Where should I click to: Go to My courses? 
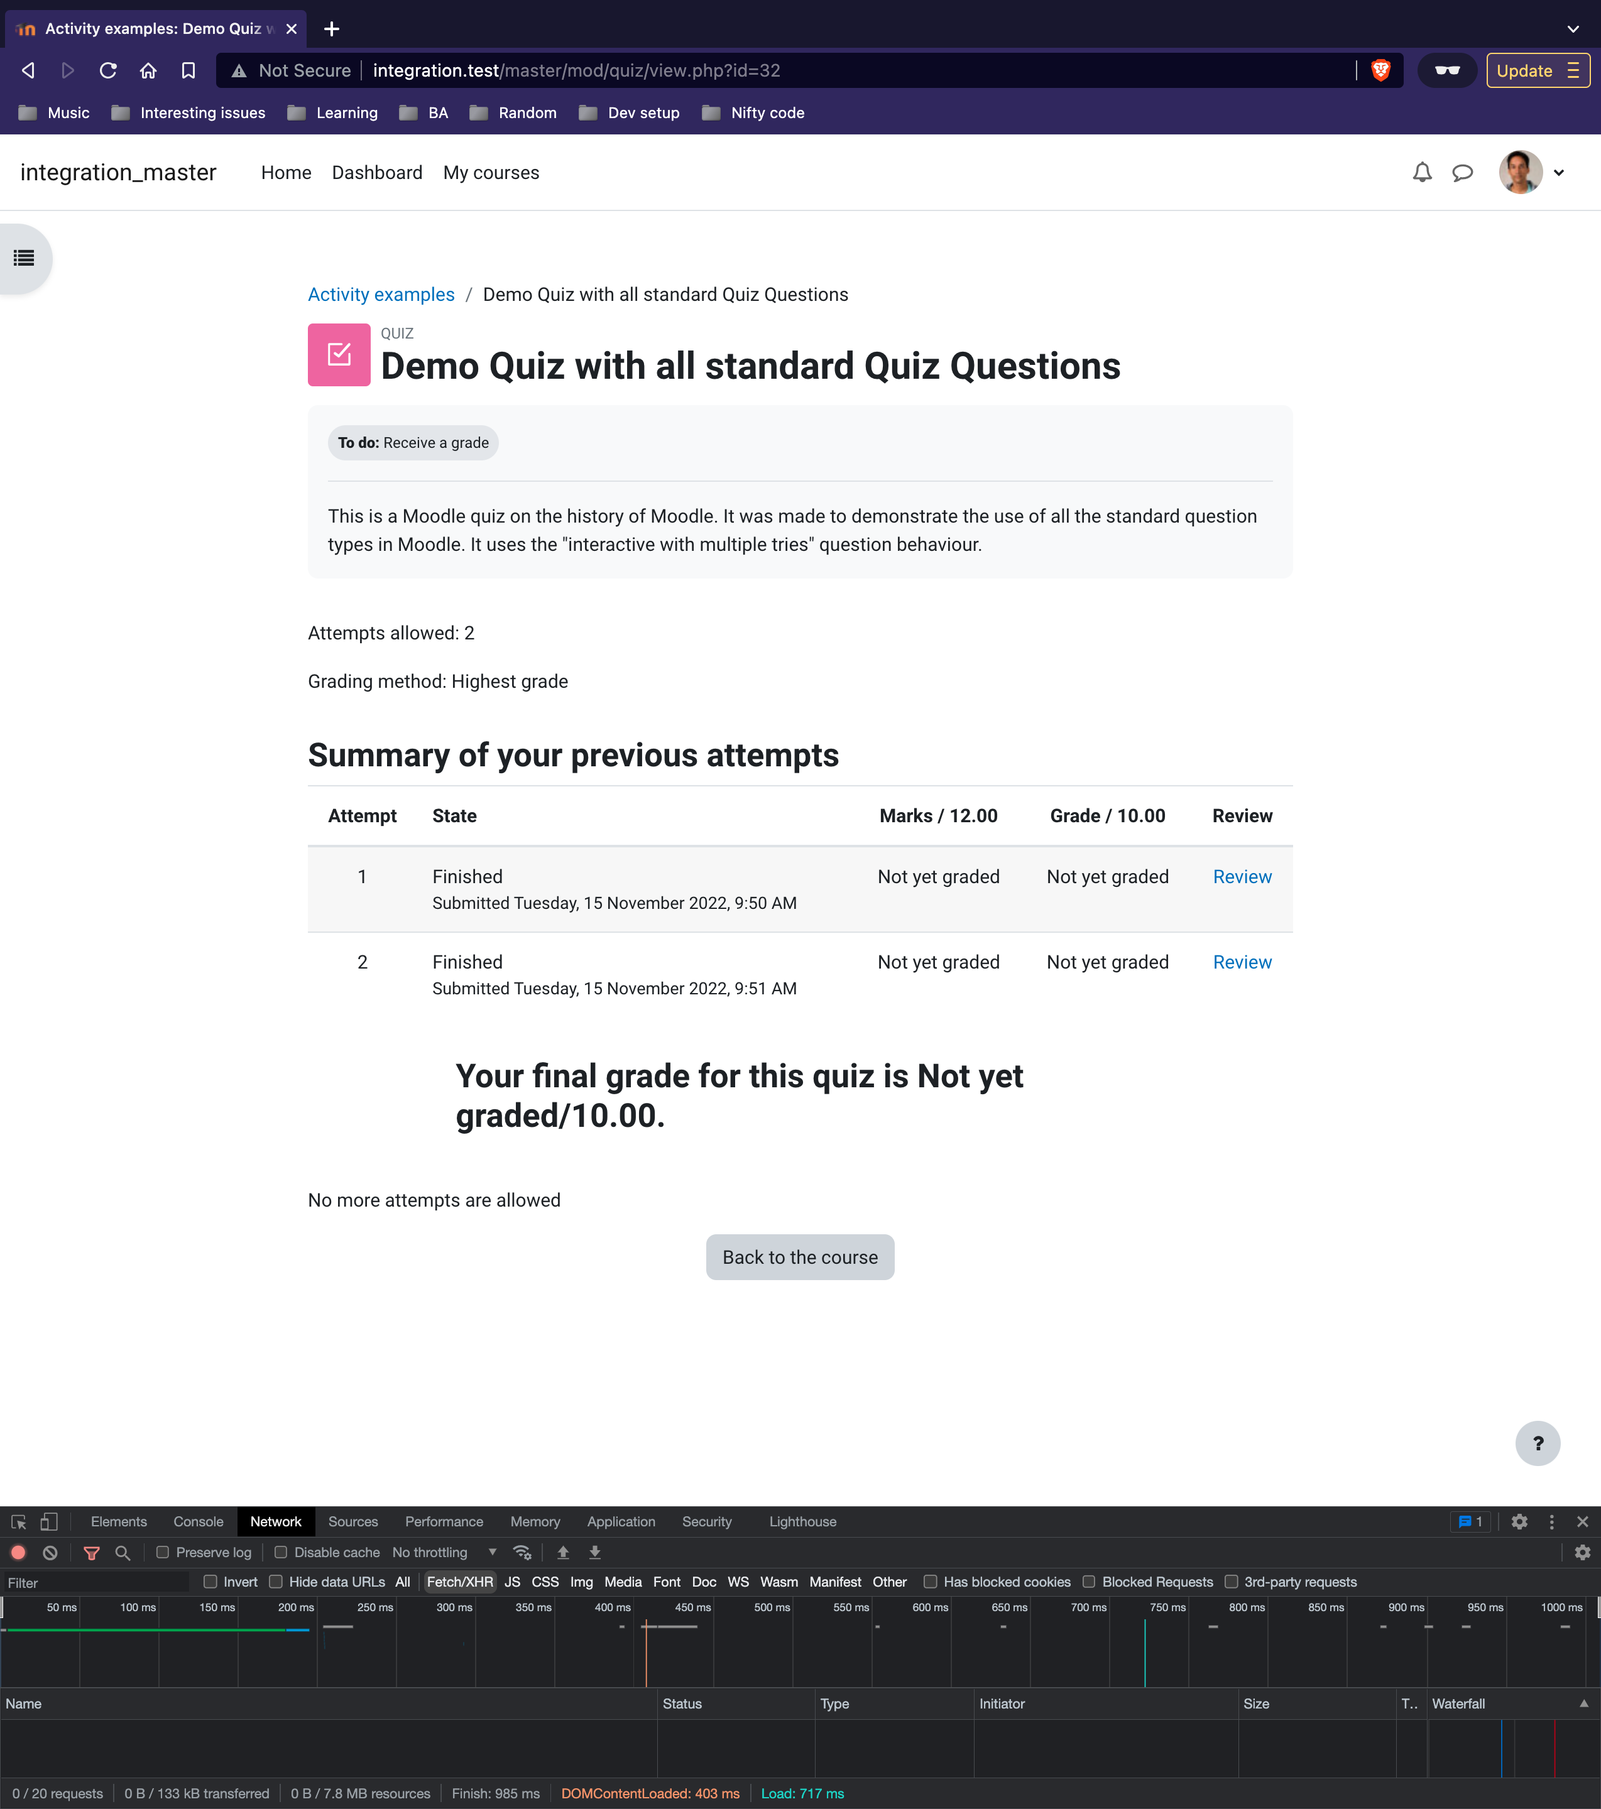(x=491, y=173)
